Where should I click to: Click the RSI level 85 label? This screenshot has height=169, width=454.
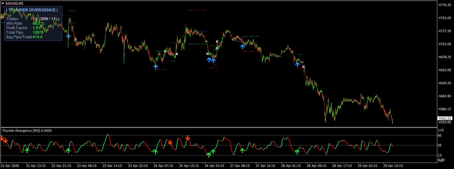pos(440,136)
